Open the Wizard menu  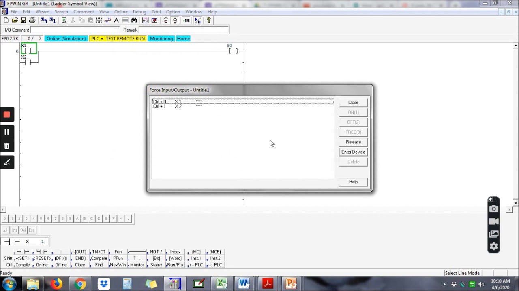[x=42, y=12]
